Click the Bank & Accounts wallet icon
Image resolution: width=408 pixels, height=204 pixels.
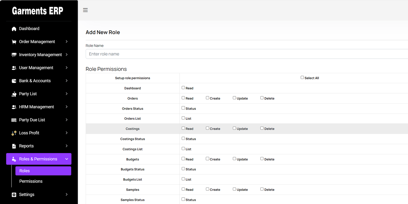[x=14, y=81]
